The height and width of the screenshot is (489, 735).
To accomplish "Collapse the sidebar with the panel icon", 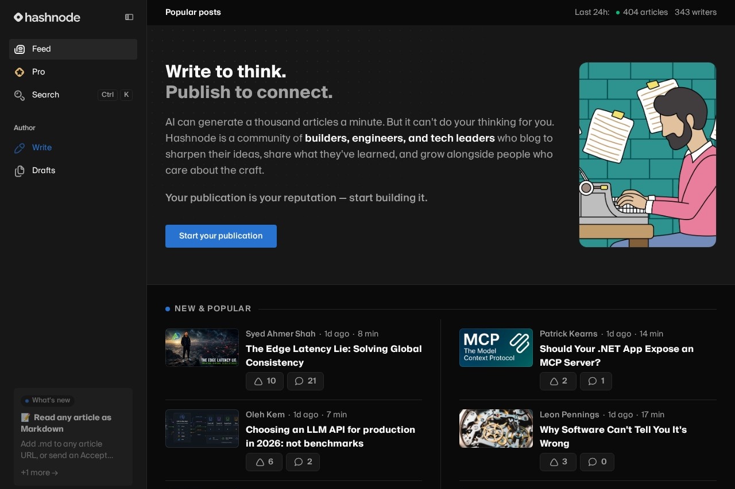I will point(129,17).
